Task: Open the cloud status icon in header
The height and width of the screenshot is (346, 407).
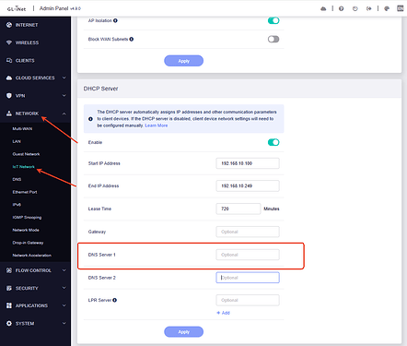Action: click(323, 8)
